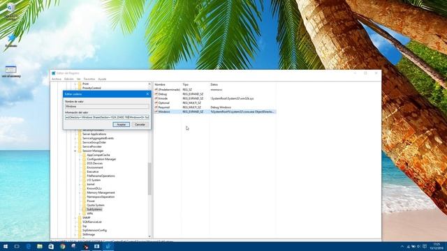
Task: Expand the kernel tree node
Action: [80, 184]
